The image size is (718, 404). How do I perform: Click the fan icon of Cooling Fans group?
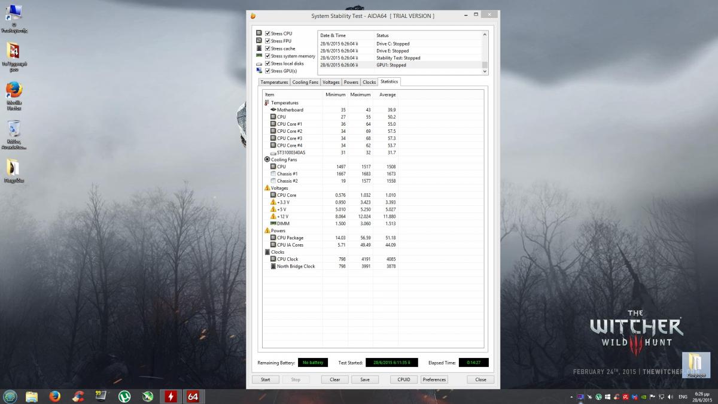(267, 160)
